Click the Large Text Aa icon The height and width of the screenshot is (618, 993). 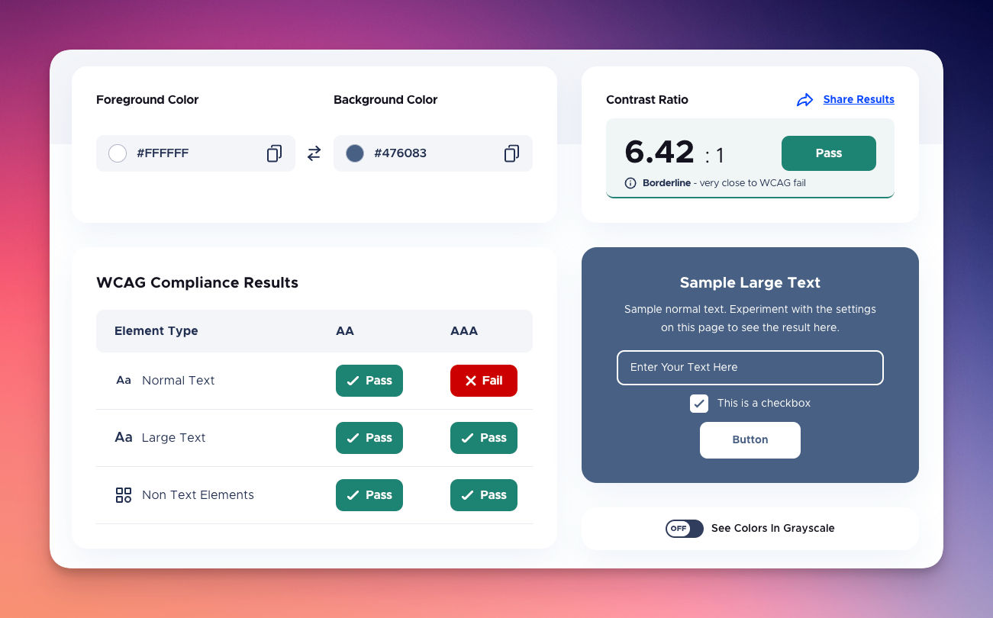[x=124, y=437]
